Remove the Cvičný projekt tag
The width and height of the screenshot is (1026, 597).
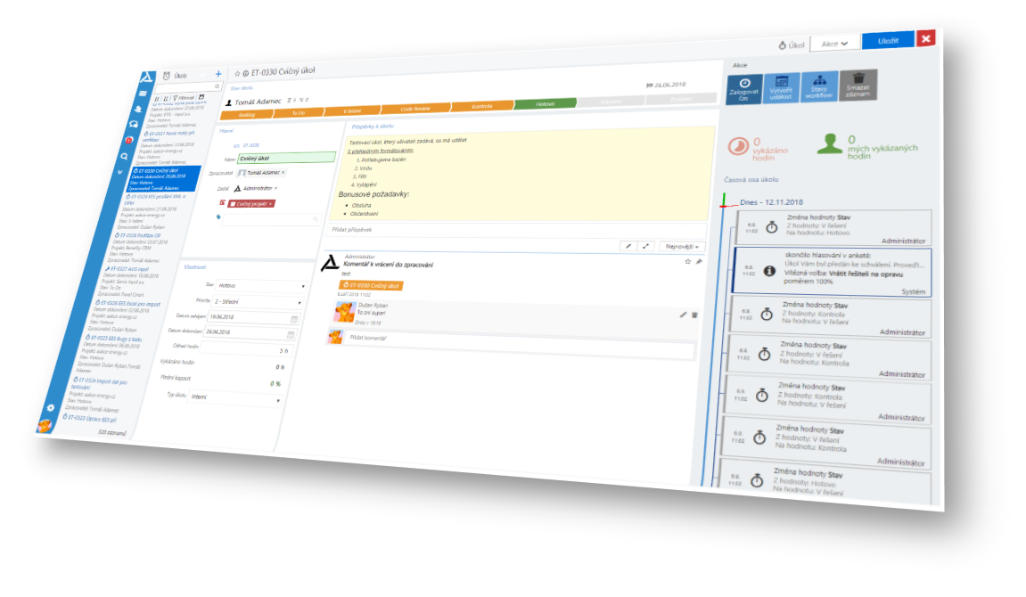(x=270, y=203)
